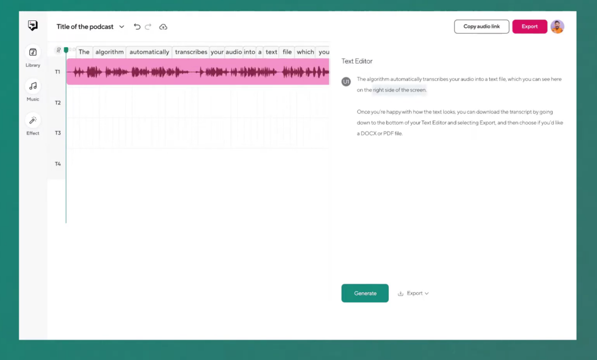Click the app logo at top left
597x360 pixels.
(33, 24)
